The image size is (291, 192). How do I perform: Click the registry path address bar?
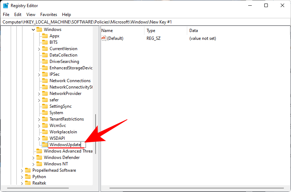[145, 22]
